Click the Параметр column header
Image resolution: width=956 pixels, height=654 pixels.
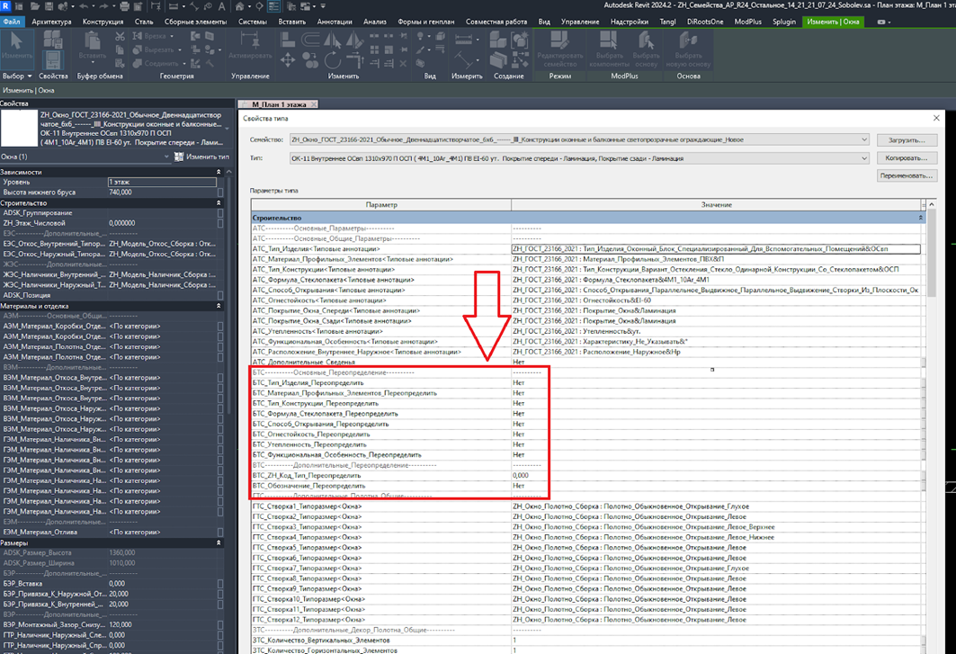pyautogui.click(x=381, y=205)
